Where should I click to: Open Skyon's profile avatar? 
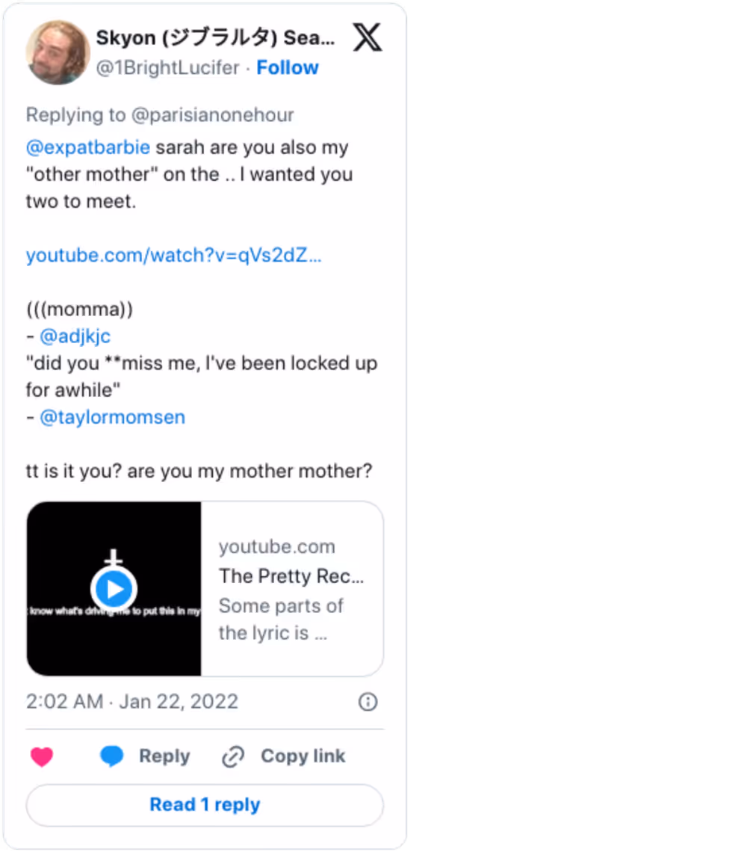pyautogui.click(x=58, y=52)
